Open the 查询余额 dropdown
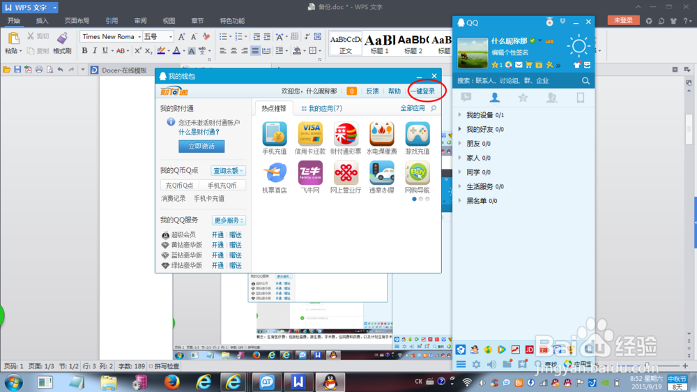 [228, 171]
